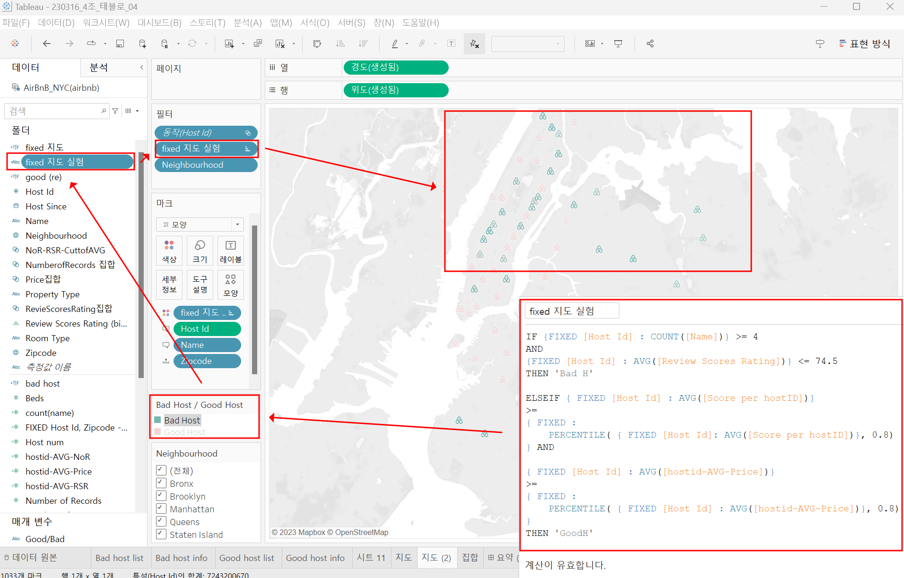904x578 pixels.
Task: Click the field search box 검색
Action: [57, 111]
